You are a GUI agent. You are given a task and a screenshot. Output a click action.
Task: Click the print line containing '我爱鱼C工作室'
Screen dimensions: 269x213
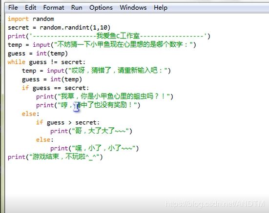point(109,36)
